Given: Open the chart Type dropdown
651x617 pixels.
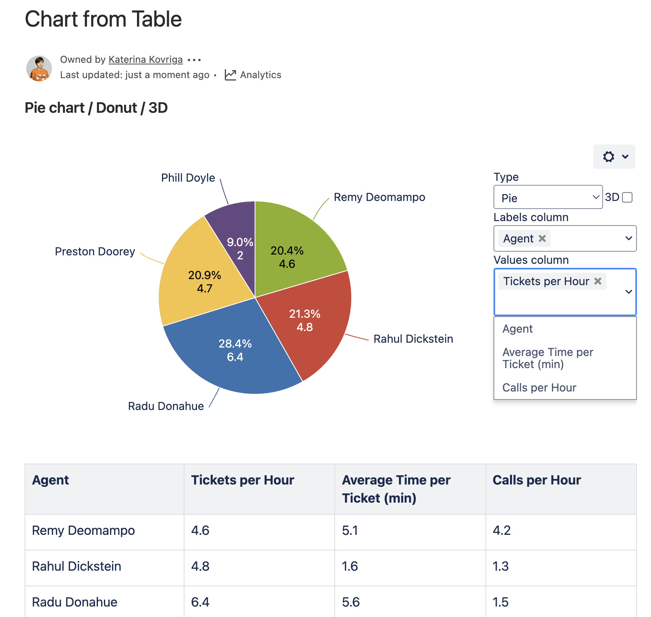Looking at the screenshot, I should pyautogui.click(x=548, y=197).
